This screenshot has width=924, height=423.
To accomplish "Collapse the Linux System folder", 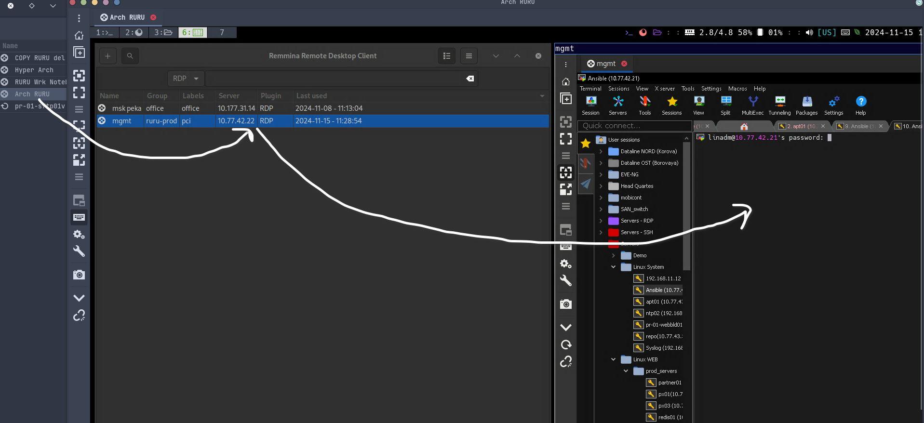I will 614,267.
